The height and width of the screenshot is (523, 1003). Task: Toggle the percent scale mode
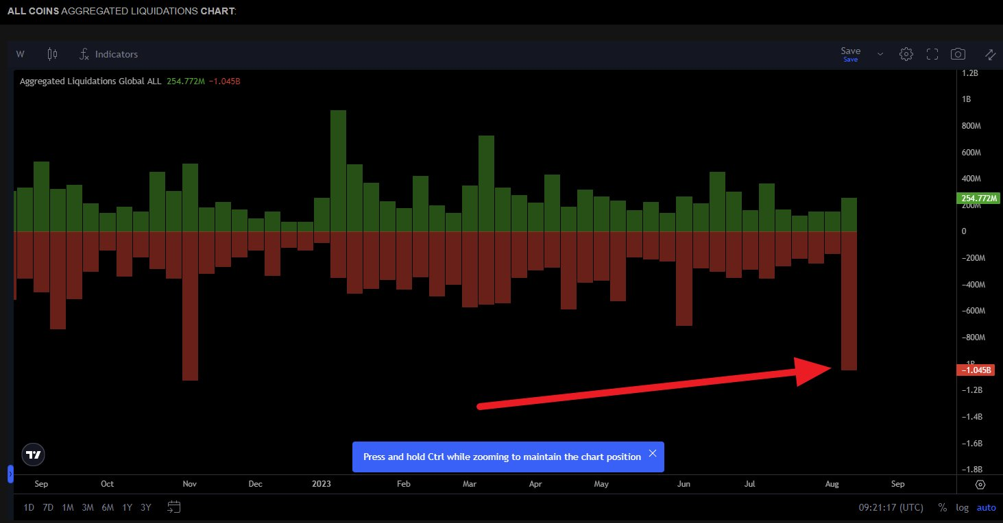(943, 507)
